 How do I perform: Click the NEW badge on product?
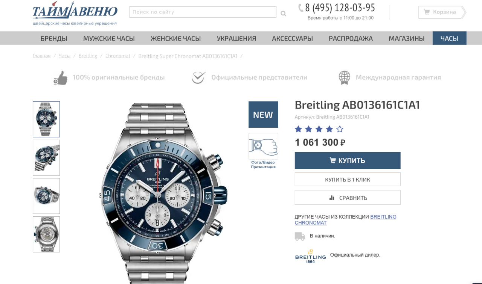pyautogui.click(x=263, y=115)
